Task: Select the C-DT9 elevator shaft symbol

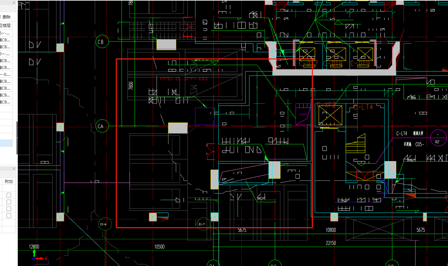Action: click(x=365, y=55)
